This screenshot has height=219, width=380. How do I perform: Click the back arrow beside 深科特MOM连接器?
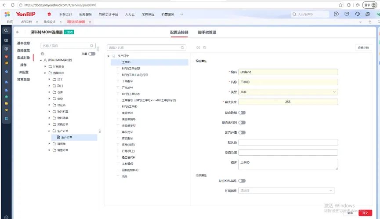[x=18, y=32]
